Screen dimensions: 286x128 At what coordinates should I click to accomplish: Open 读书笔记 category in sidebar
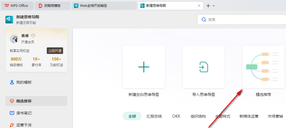coord(36,113)
